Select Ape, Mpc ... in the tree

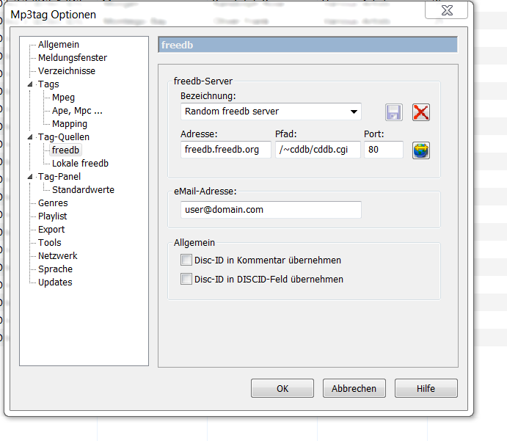[x=77, y=111]
